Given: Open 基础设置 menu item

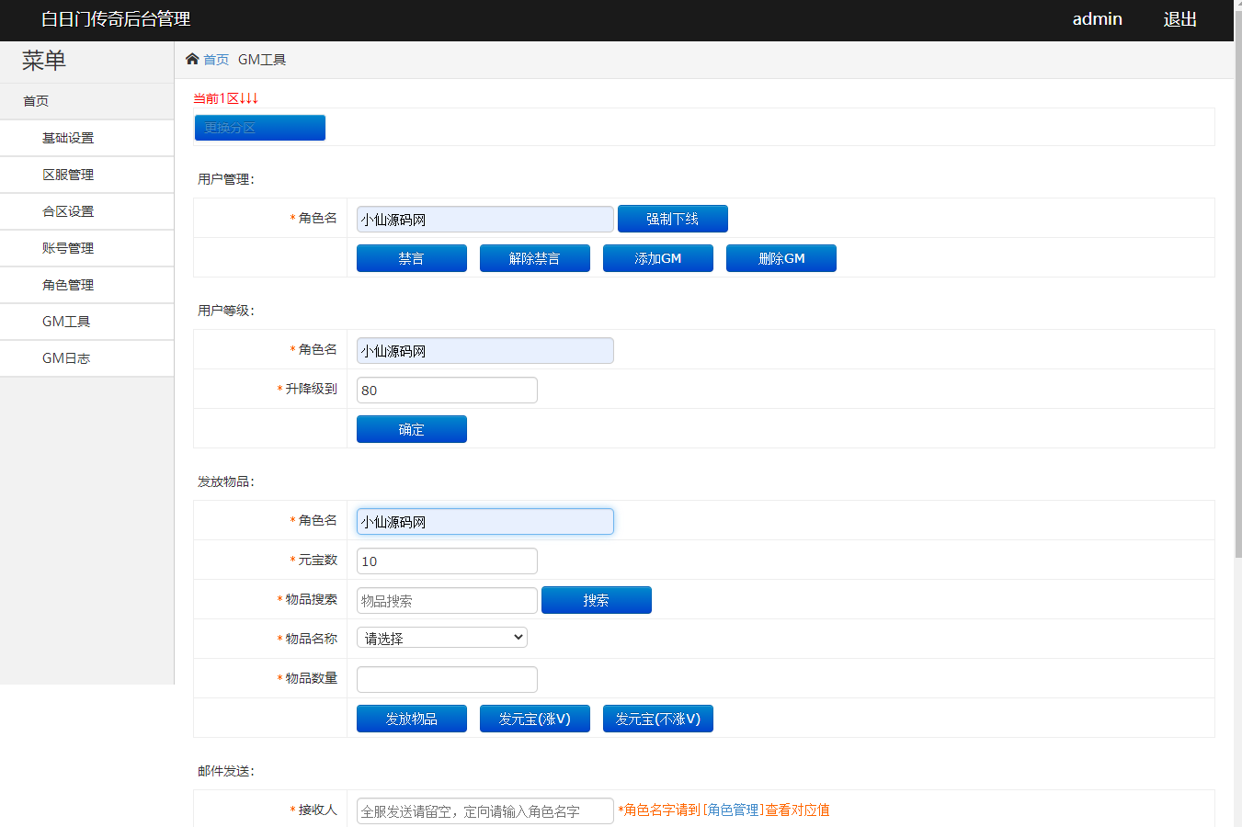Looking at the screenshot, I should [x=87, y=138].
